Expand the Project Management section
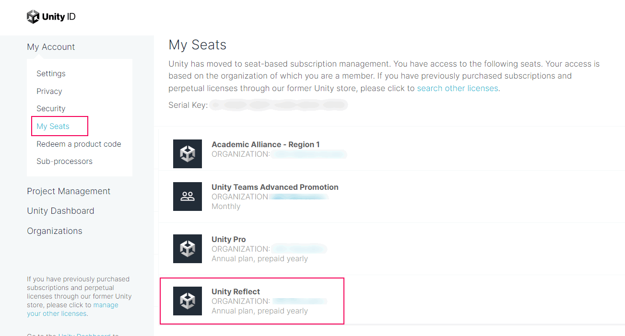625x336 pixels. (x=69, y=191)
